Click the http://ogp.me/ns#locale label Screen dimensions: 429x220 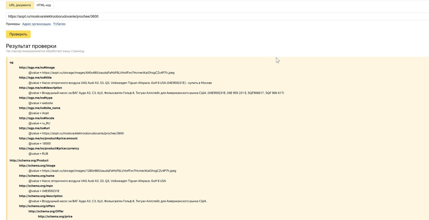(x=36, y=118)
